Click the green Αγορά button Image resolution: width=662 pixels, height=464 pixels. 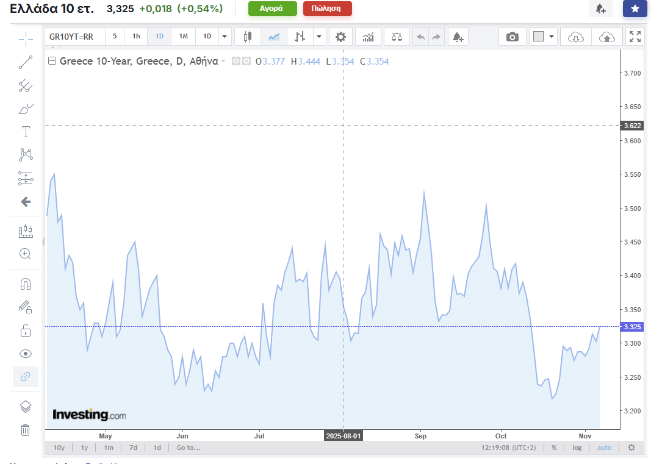click(272, 9)
